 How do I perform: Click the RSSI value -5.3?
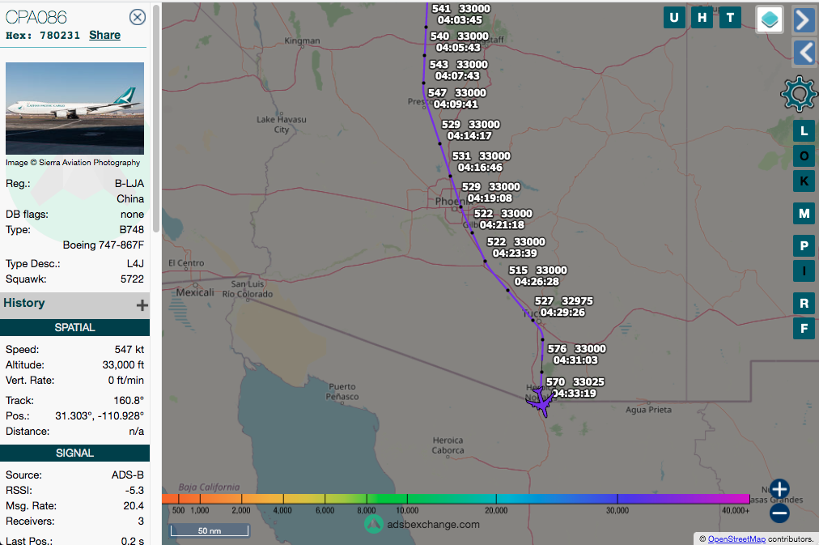(x=135, y=490)
